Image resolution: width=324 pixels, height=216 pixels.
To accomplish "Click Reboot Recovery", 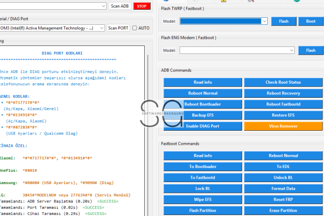I will pos(283,93).
